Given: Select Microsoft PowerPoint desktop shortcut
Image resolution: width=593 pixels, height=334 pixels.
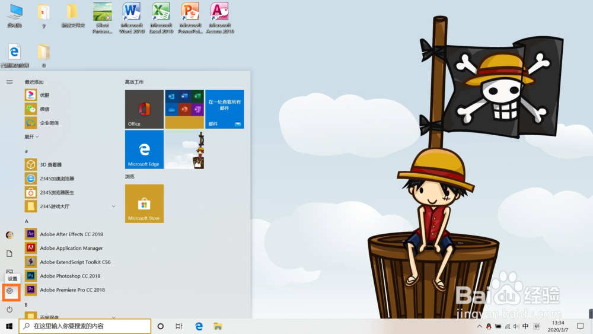Looking at the screenshot, I should [190, 18].
